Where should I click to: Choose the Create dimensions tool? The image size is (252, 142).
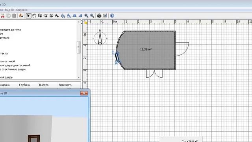tap(51, 16)
